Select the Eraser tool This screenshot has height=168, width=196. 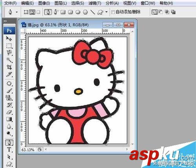9,112
